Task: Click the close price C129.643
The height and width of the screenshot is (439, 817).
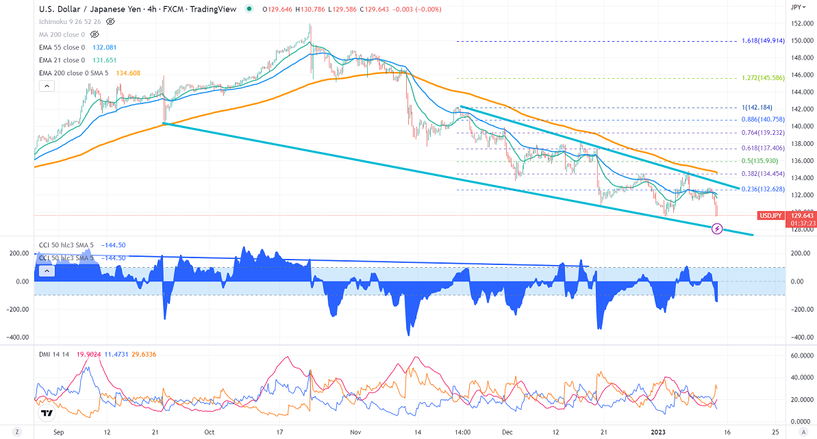Action: [x=374, y=10]
